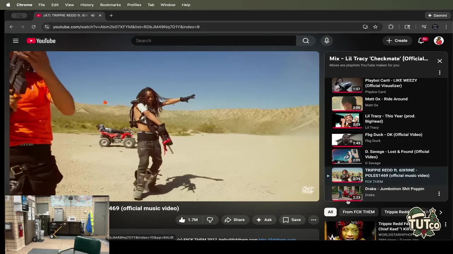Click the main video player

(x=164, y=126)
